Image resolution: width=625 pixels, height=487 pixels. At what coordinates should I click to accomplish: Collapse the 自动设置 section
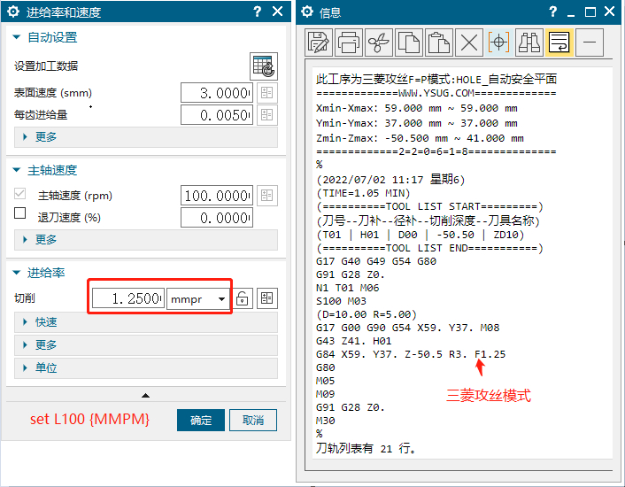point(17,37)
